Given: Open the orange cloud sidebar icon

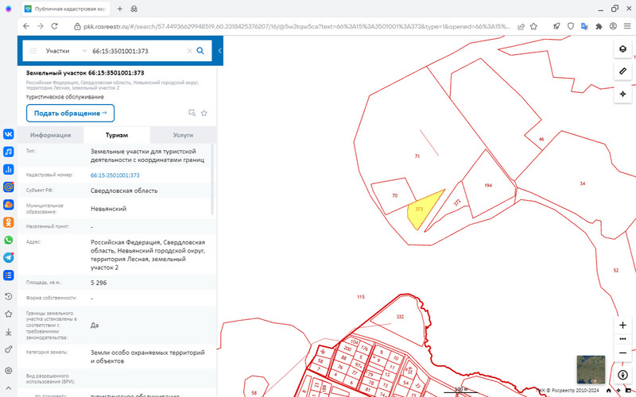Looking at the screenshot, I should (x=9, y=205).
